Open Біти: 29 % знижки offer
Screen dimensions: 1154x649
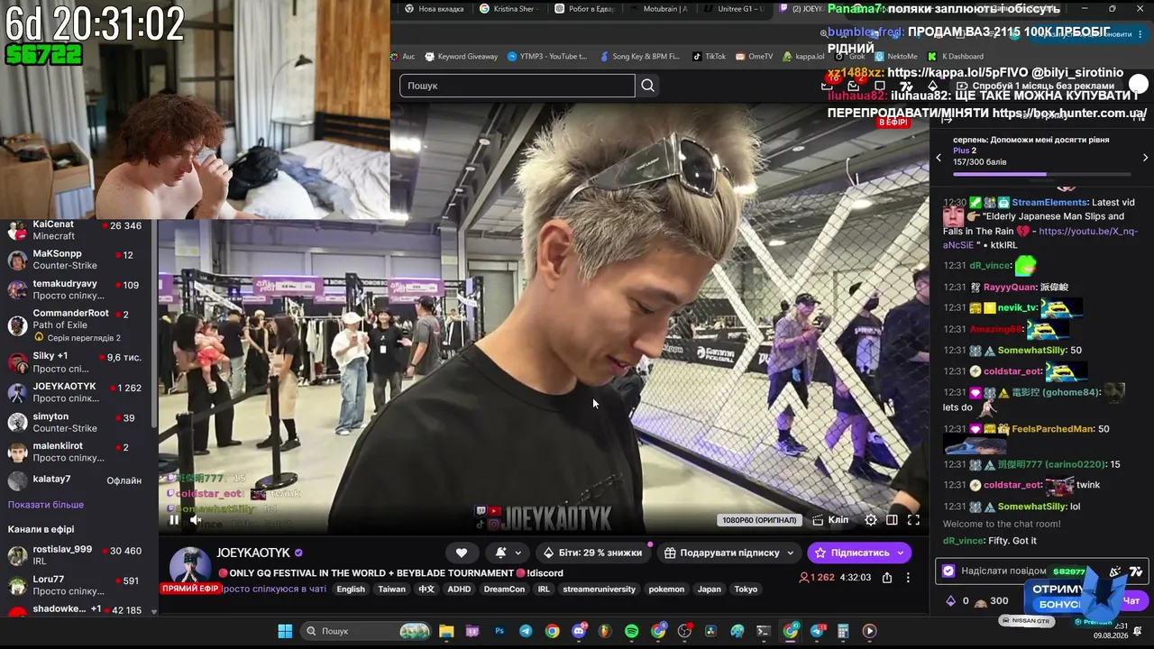tap(592, 553)
